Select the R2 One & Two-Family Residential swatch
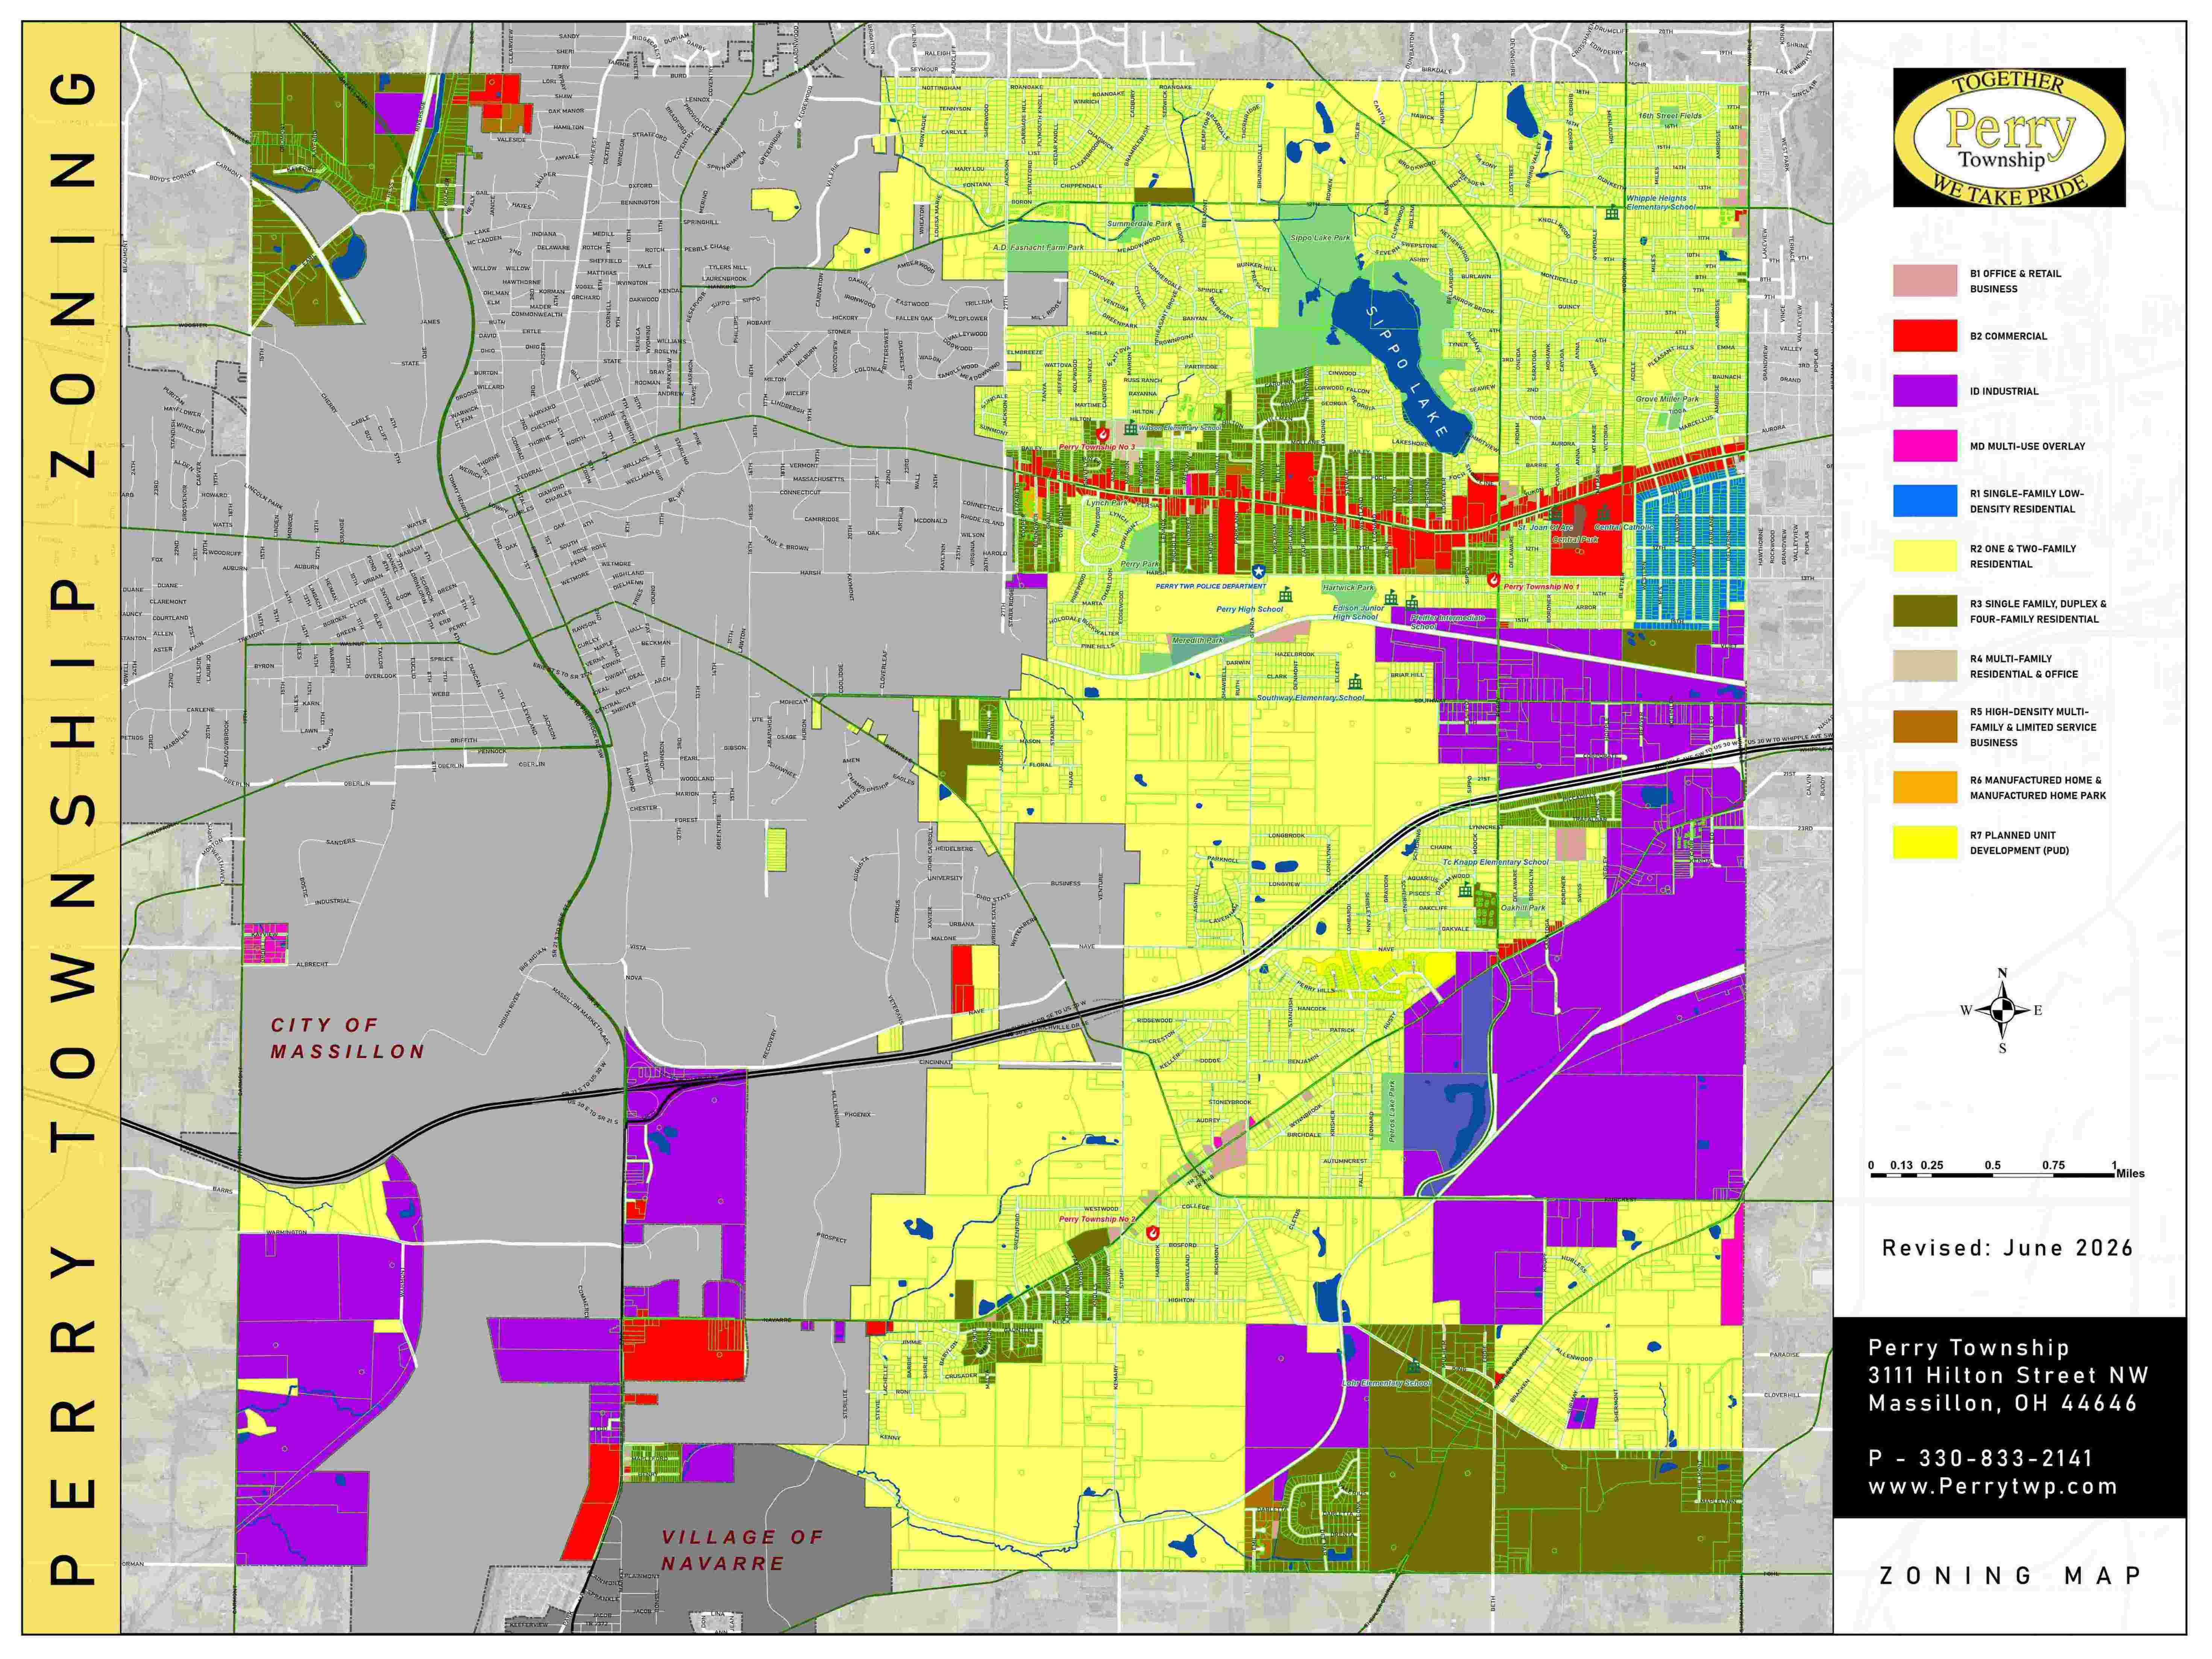 point(1925,556)
